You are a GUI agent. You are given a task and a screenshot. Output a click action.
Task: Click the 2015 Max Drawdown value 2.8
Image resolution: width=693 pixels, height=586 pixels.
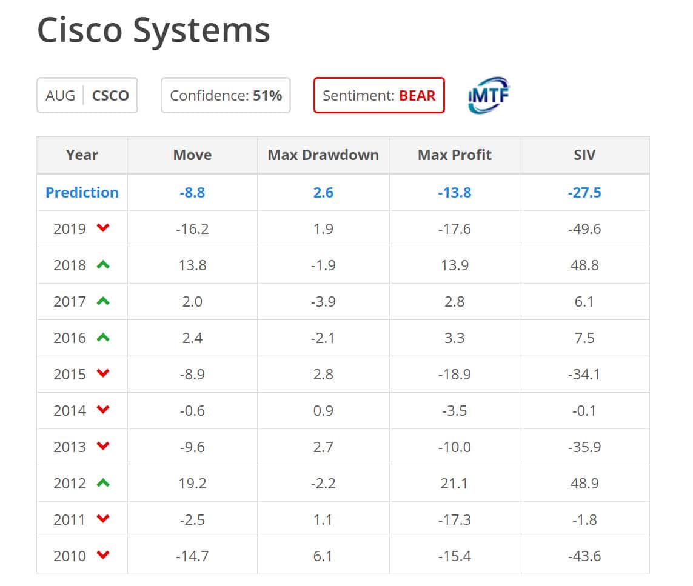(324, 374)
